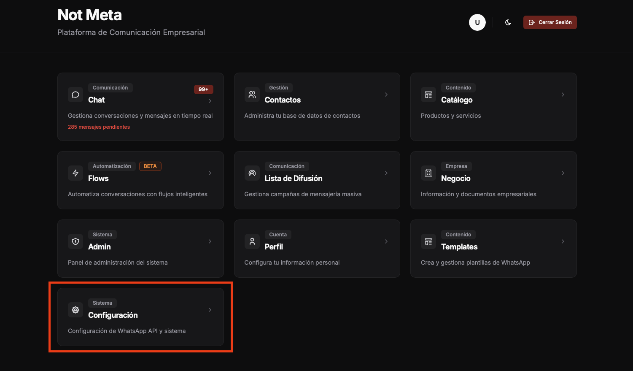Viewport: 633px width, 371px height.
Task: Switch to the Comunicación category on Chat
Action: pos(110,87)
